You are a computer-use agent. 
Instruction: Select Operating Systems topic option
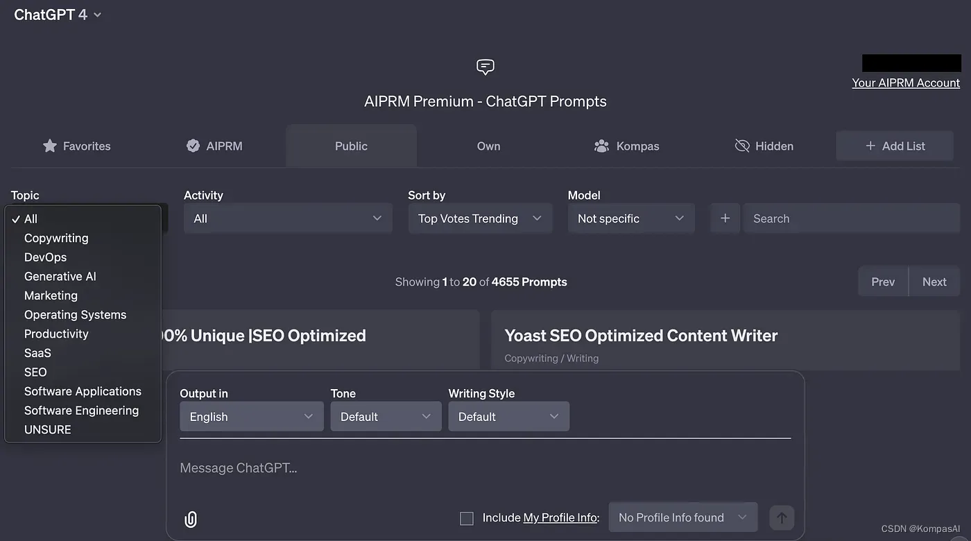(x=83, y=315)
